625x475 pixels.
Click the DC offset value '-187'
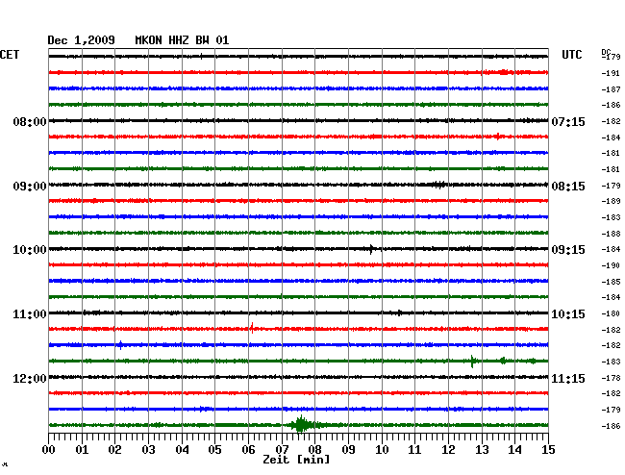click(x=611, y=89)
